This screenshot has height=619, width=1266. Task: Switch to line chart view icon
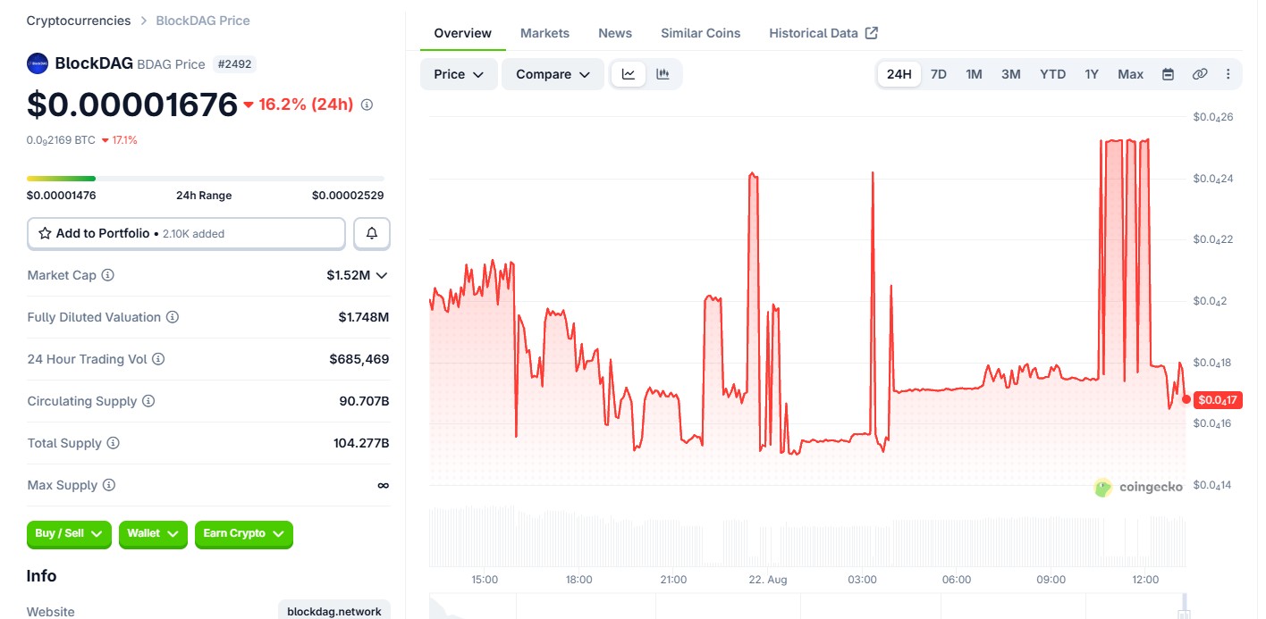(x=629, y=74)
